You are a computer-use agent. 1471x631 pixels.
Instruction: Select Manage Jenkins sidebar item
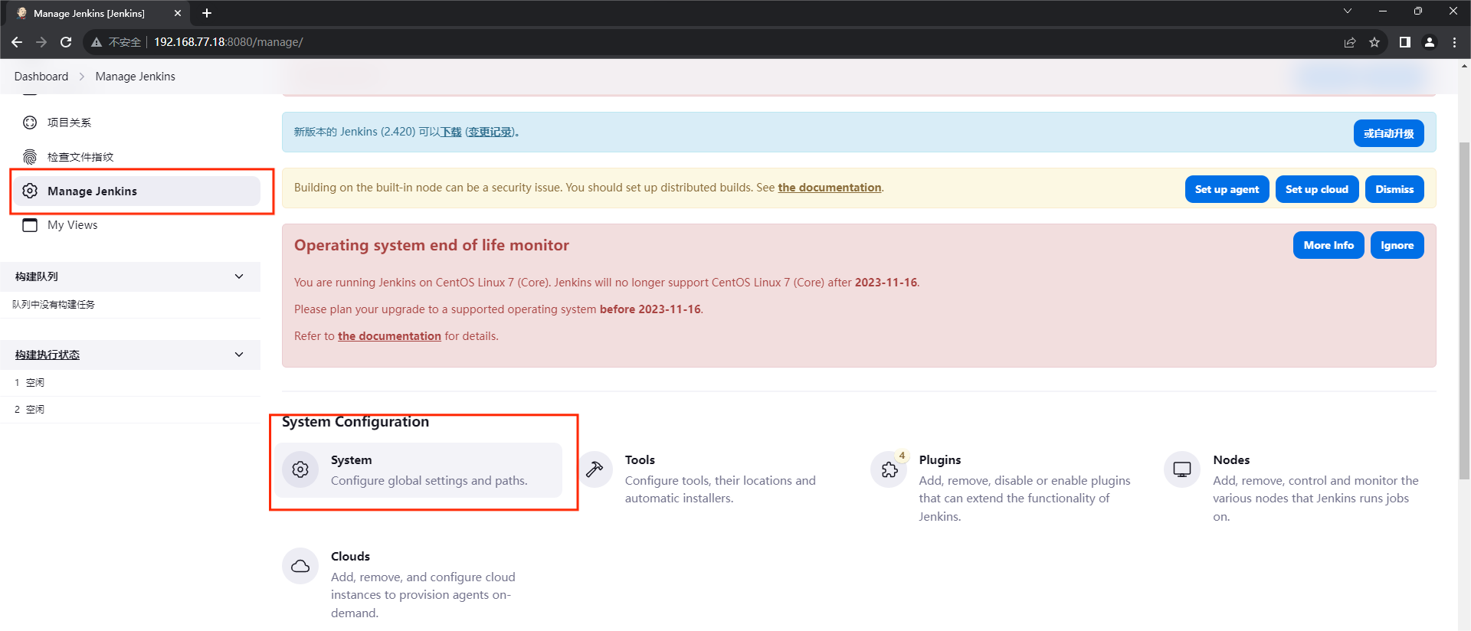click(138, 191)
